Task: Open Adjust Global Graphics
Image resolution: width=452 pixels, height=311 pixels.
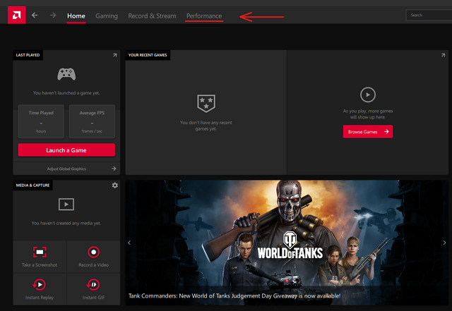Action: click(66, 169)
